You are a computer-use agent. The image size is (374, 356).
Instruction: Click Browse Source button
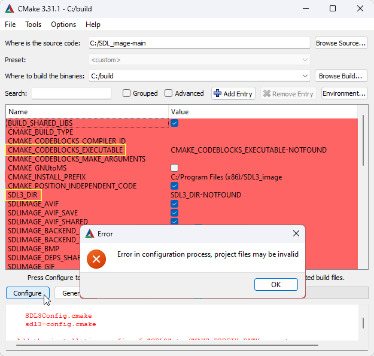(x=341, y=43)
